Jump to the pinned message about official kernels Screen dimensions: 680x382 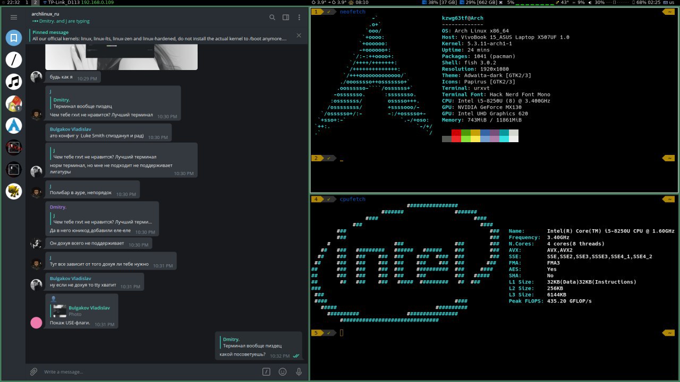[159, 36]
